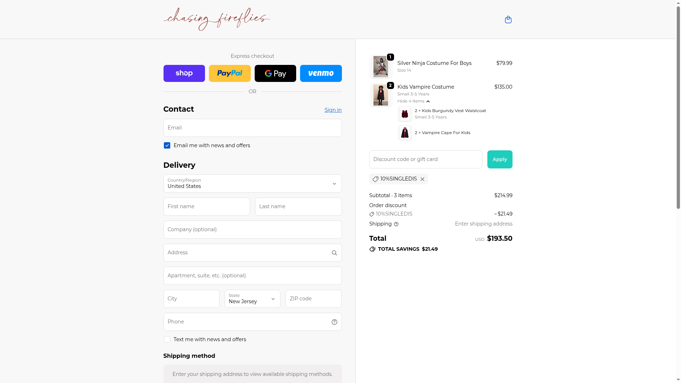This screenshot has height=383, width=681.
Task: Select the Venmo express checkout button
Action: click(321, 73)
